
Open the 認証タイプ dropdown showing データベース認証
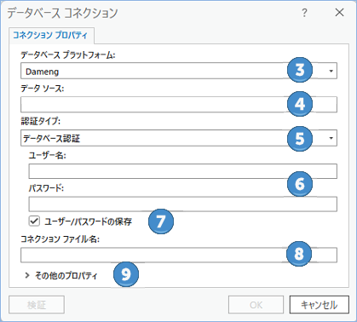[179, 138]
